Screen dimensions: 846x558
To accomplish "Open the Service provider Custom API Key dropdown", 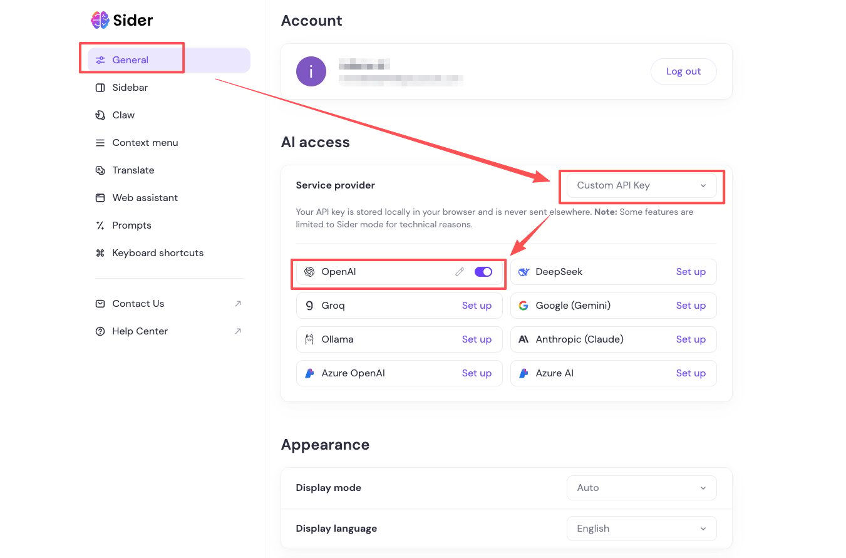I will click(642, 185).
